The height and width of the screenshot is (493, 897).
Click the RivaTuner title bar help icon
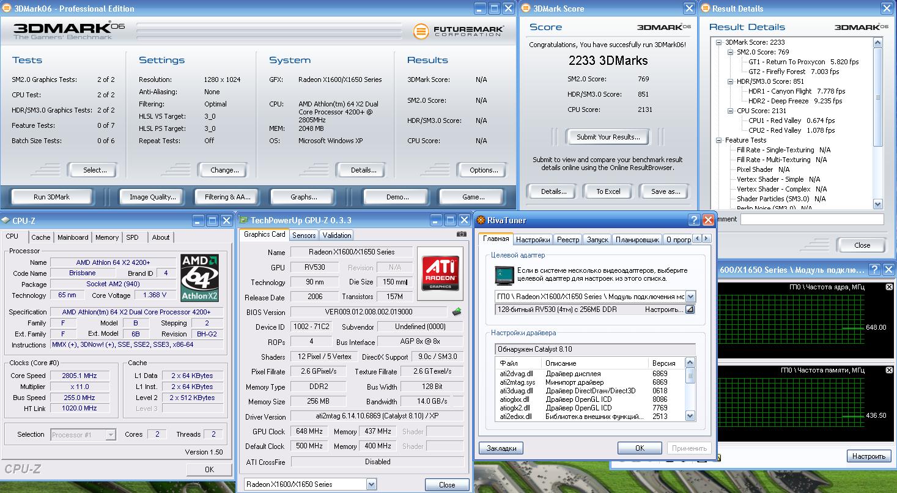coord(695,220)
